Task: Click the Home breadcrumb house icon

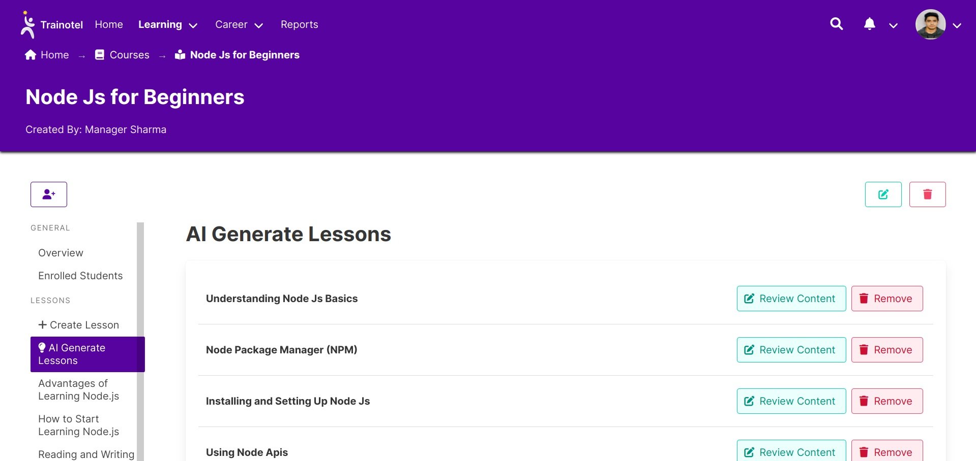Action: tap(31, 55)
